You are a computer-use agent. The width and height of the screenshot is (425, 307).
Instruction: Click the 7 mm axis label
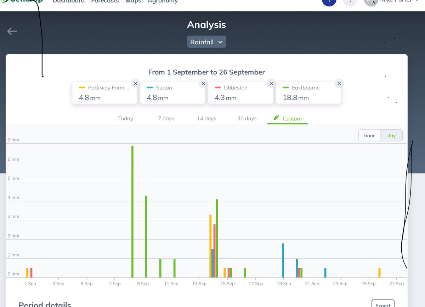13,140
